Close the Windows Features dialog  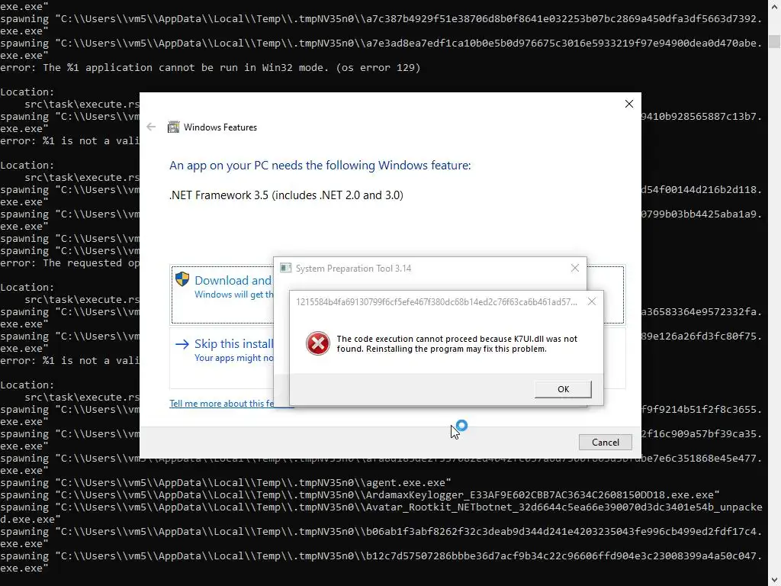(629, 104)
